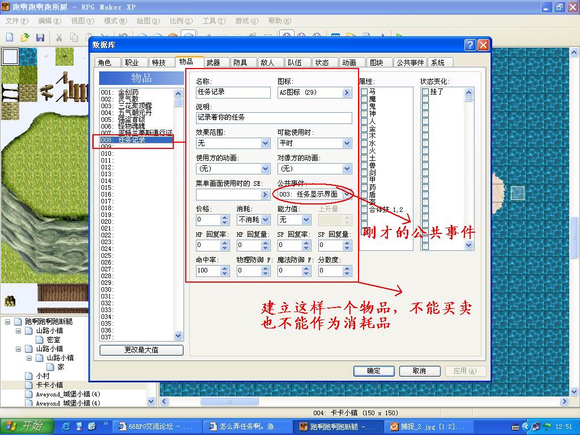Increase the 价格 value with up arrow

point(224,218)
